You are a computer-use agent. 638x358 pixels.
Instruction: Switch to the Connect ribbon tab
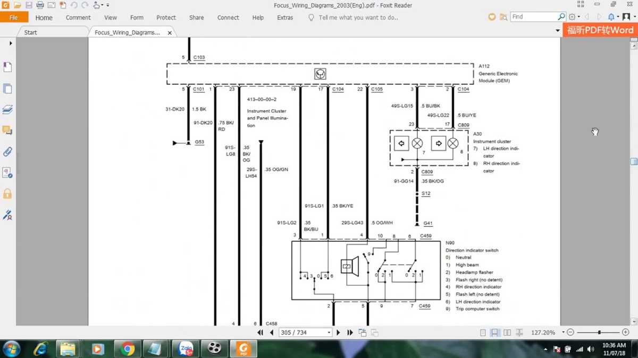(x=228, y=18)
